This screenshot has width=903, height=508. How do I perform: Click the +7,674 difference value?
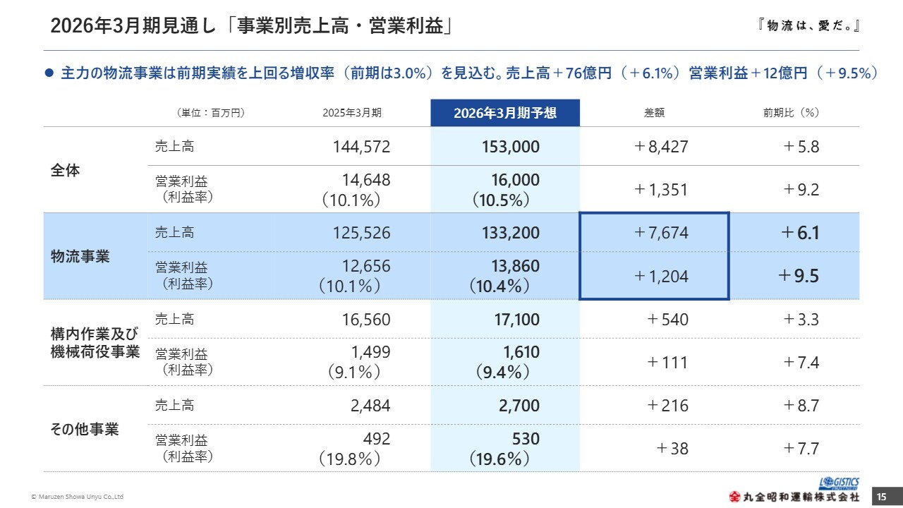(660, 233)
